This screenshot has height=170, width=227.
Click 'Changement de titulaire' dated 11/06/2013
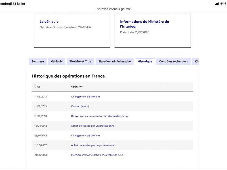(85, 97)
